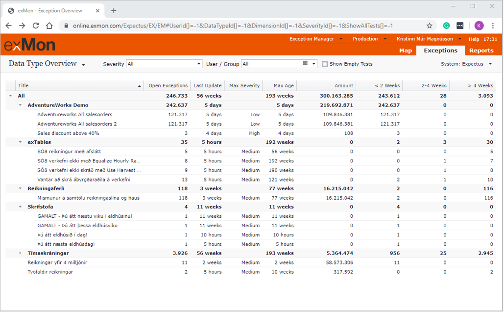This screenshot has width=504, height=312.
Task: Bookmark this page with the star icon
Action: pos(430,26)
